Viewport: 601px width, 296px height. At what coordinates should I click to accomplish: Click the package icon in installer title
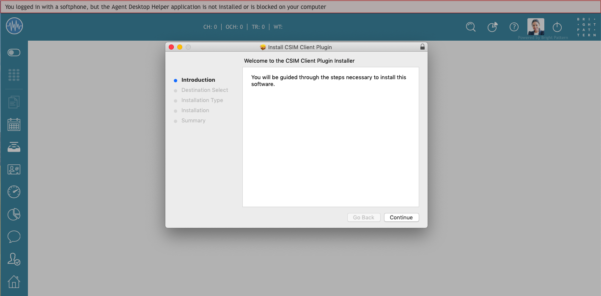(263, 47)
